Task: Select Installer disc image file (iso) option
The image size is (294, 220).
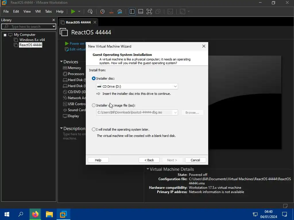Action: (x=94, y=105)
